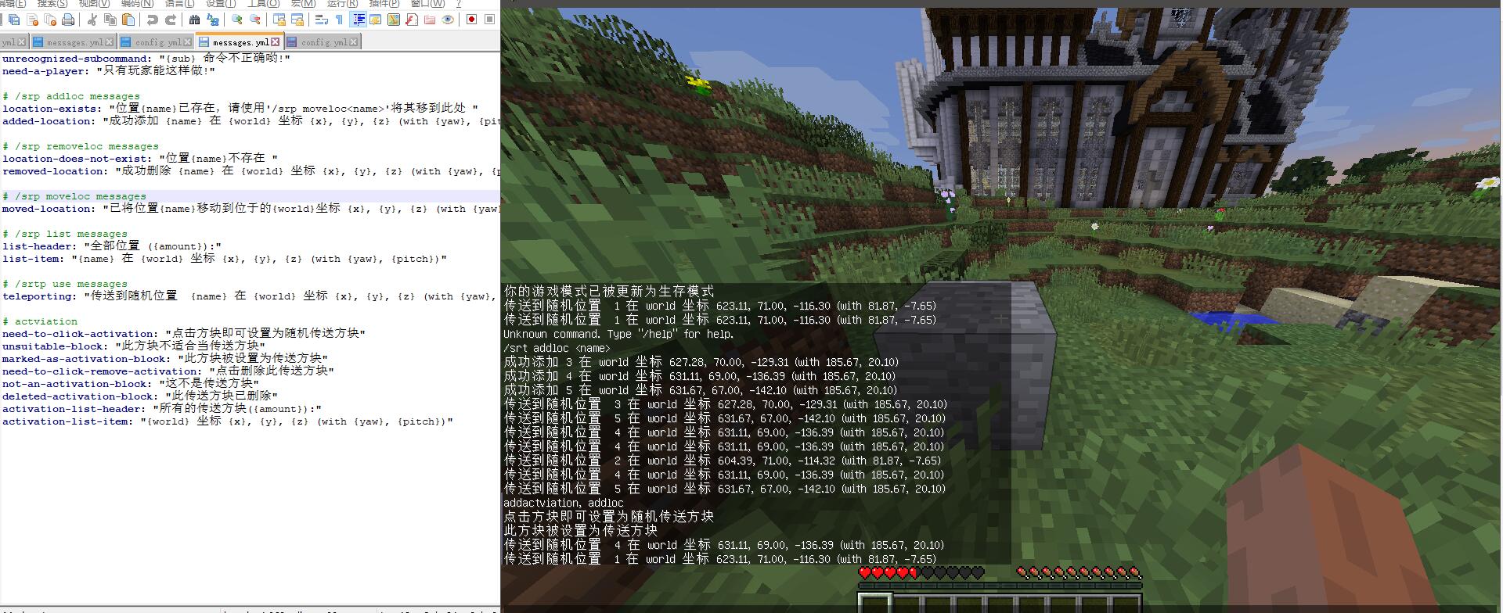Screen dimensions: 1503x613
Task: Switch to the last config.yml tab
Action: point(322,42)
